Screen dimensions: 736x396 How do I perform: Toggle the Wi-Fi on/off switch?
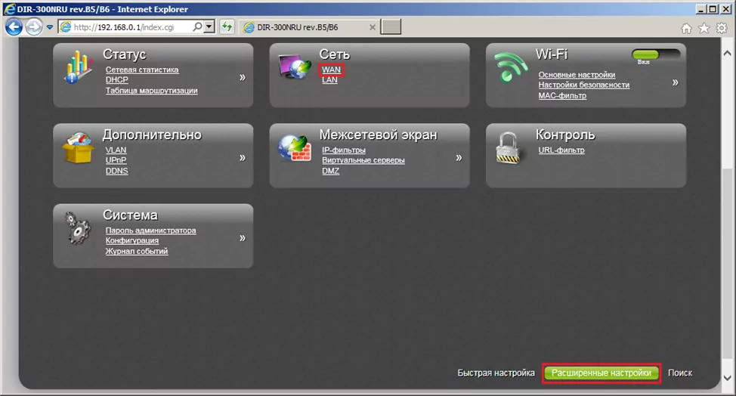656,54
